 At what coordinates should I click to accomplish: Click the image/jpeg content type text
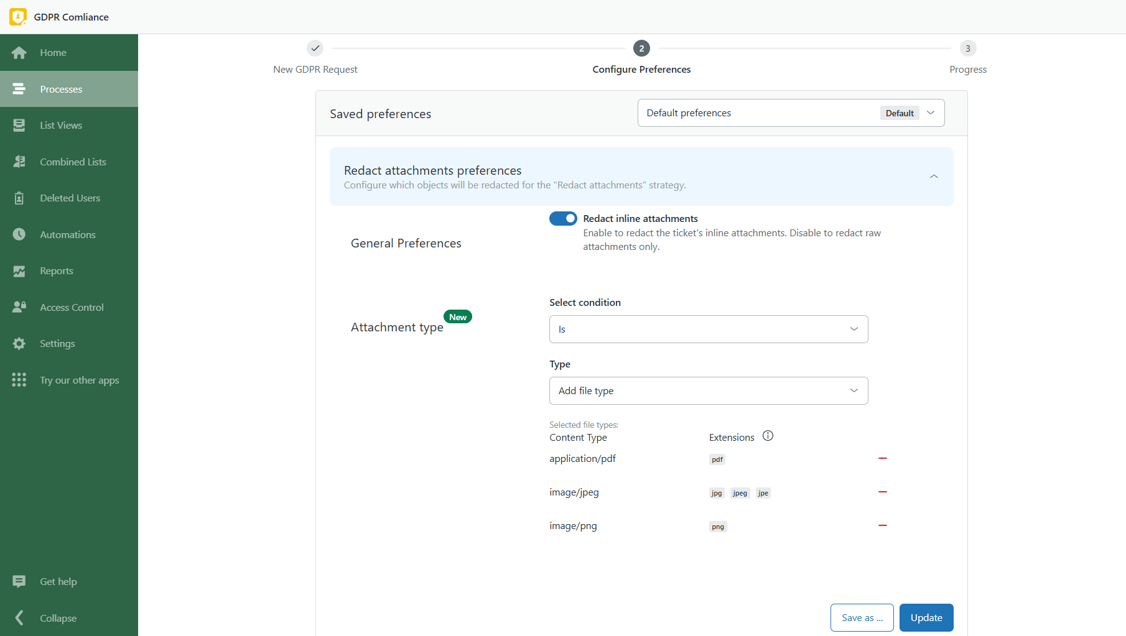point(574,492)
